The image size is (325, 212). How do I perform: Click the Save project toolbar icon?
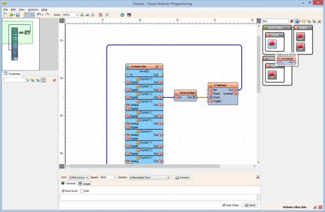(18, 15)
